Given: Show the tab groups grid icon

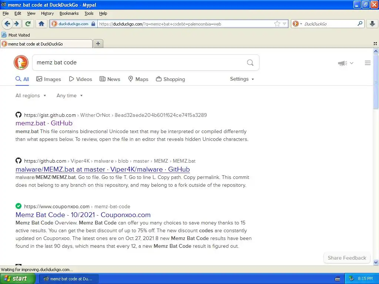Looking at the screenshot, I should pos(375,44).
